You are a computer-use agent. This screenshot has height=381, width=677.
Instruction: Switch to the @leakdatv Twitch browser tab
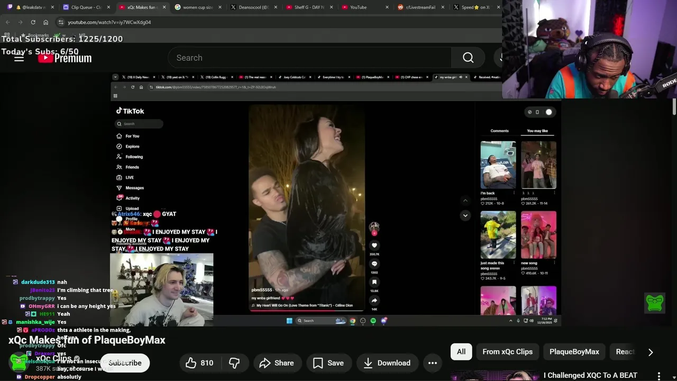point(30,7)
